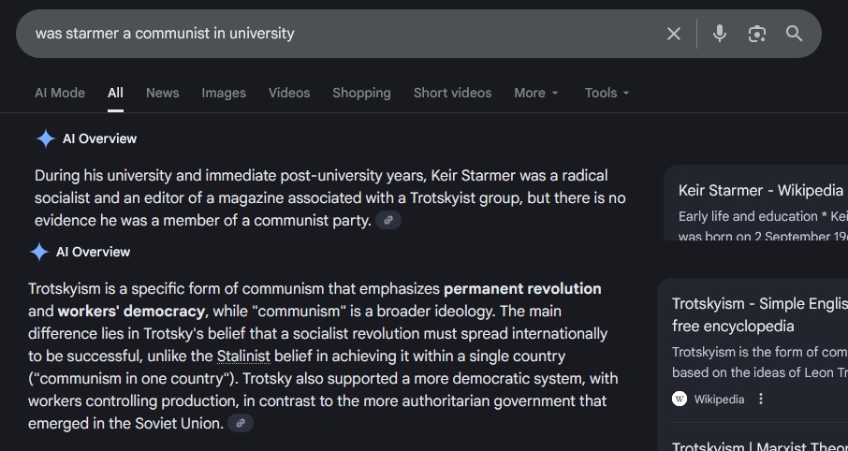Clear the search query with X icon
The image size is (848, 451).
(673, 34)
